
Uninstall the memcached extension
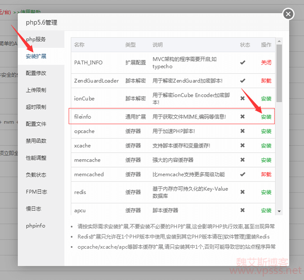[x=266, y=175]
